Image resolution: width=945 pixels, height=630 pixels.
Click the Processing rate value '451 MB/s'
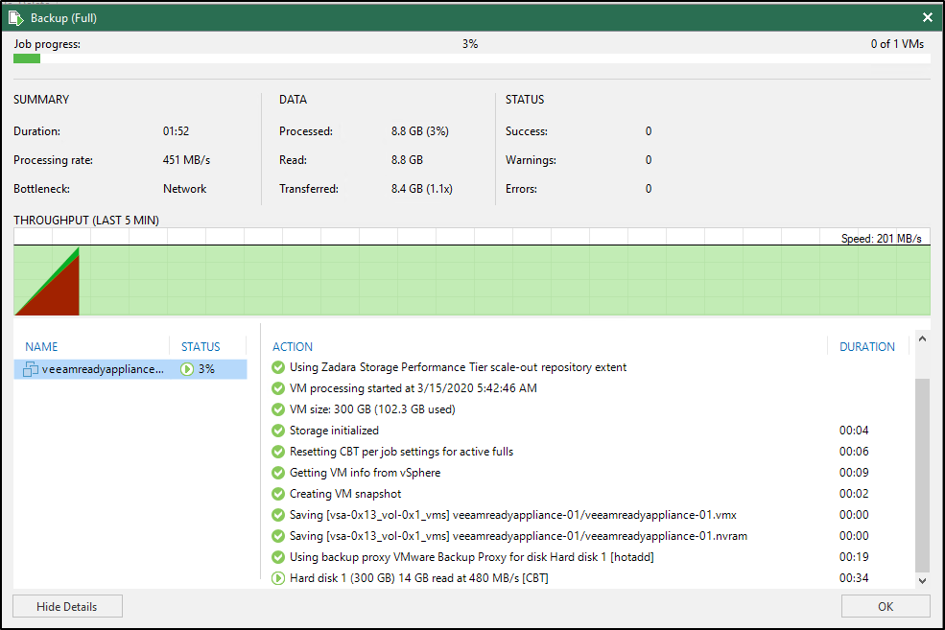(186, 160)
